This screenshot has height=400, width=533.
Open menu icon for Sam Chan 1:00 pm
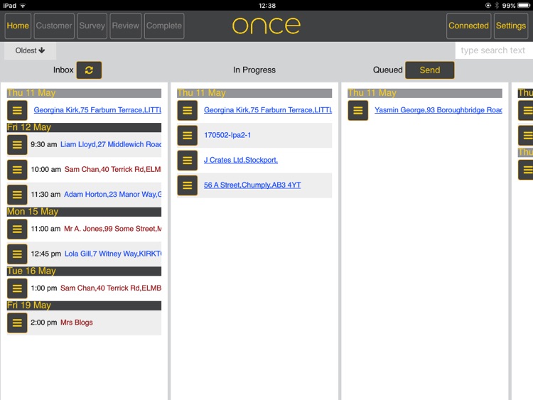click(17, 288)
